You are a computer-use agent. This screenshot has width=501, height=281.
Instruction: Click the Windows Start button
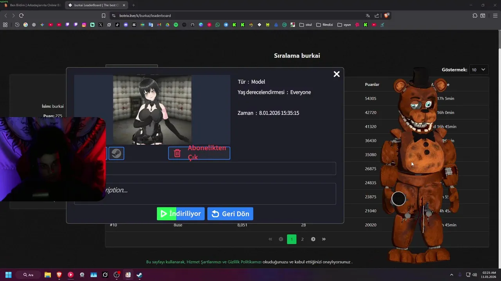(x=8, y=275)
